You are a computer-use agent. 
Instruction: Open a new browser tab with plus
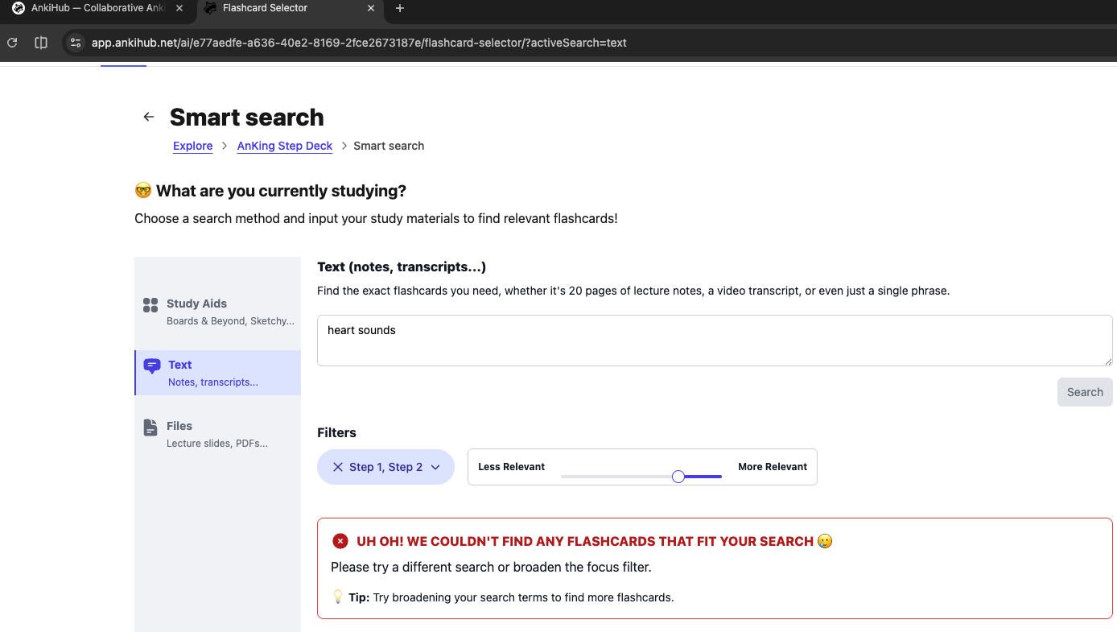click(400, 9)
